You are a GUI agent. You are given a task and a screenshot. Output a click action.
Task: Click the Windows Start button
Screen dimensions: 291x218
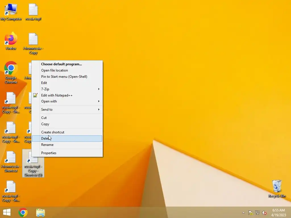pyautogui.click(x=7, y=212)
